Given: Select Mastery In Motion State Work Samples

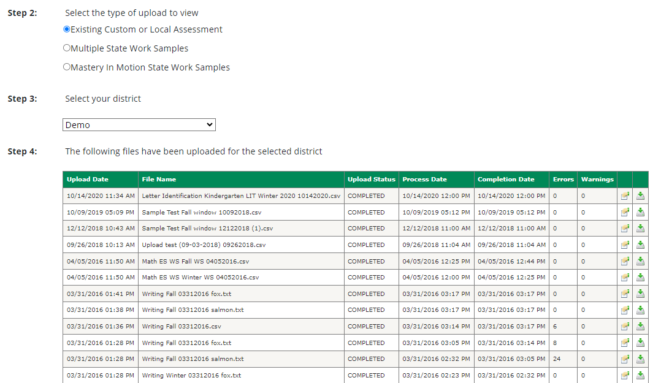Looking at the screenshot, I should click(x=67, y=67).
